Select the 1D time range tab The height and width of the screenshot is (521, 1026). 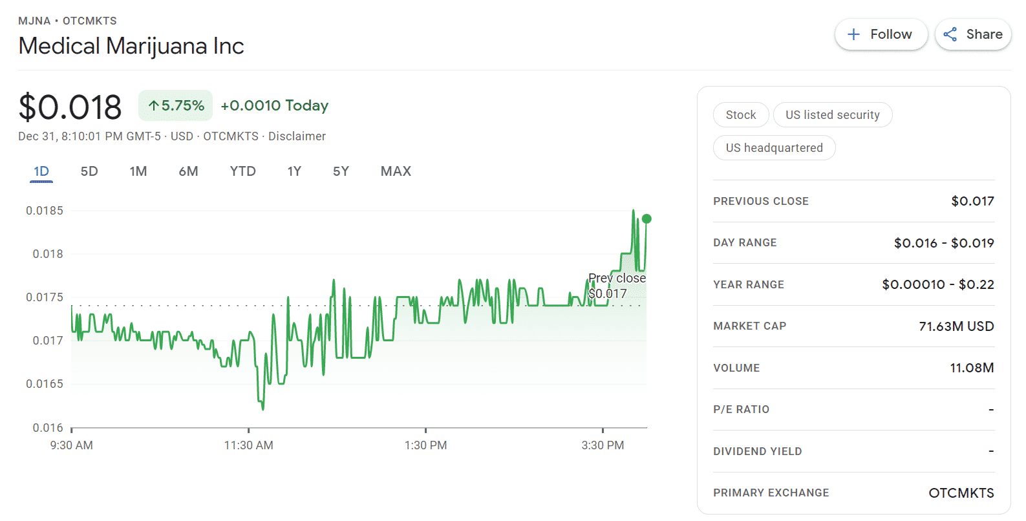point(41,171)
